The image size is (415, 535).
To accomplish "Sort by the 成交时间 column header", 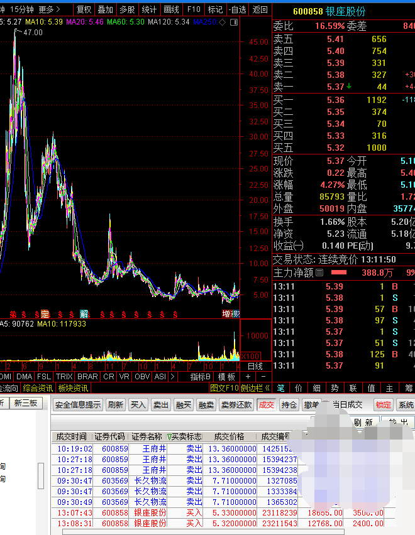I will 72,437.
